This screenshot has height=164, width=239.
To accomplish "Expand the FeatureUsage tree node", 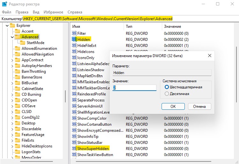I will [x=12, y=135].
